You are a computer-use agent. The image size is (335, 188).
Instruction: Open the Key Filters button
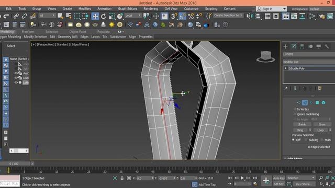304,184
